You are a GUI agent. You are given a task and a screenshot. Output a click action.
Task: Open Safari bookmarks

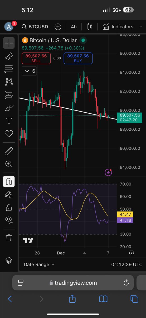(x=103, y=299)
